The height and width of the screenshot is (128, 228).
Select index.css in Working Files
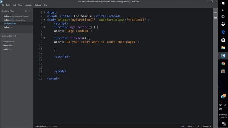click(x=8, y=27)
